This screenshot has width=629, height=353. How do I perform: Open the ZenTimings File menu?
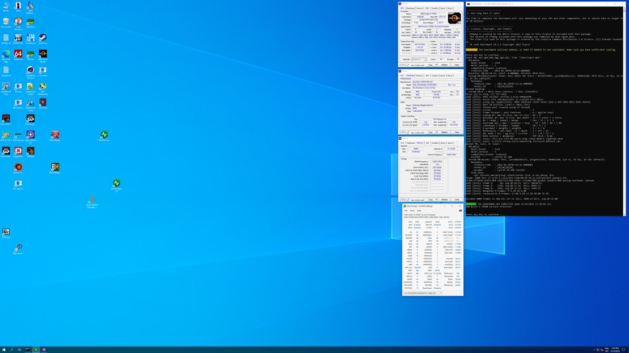[406, 210]
